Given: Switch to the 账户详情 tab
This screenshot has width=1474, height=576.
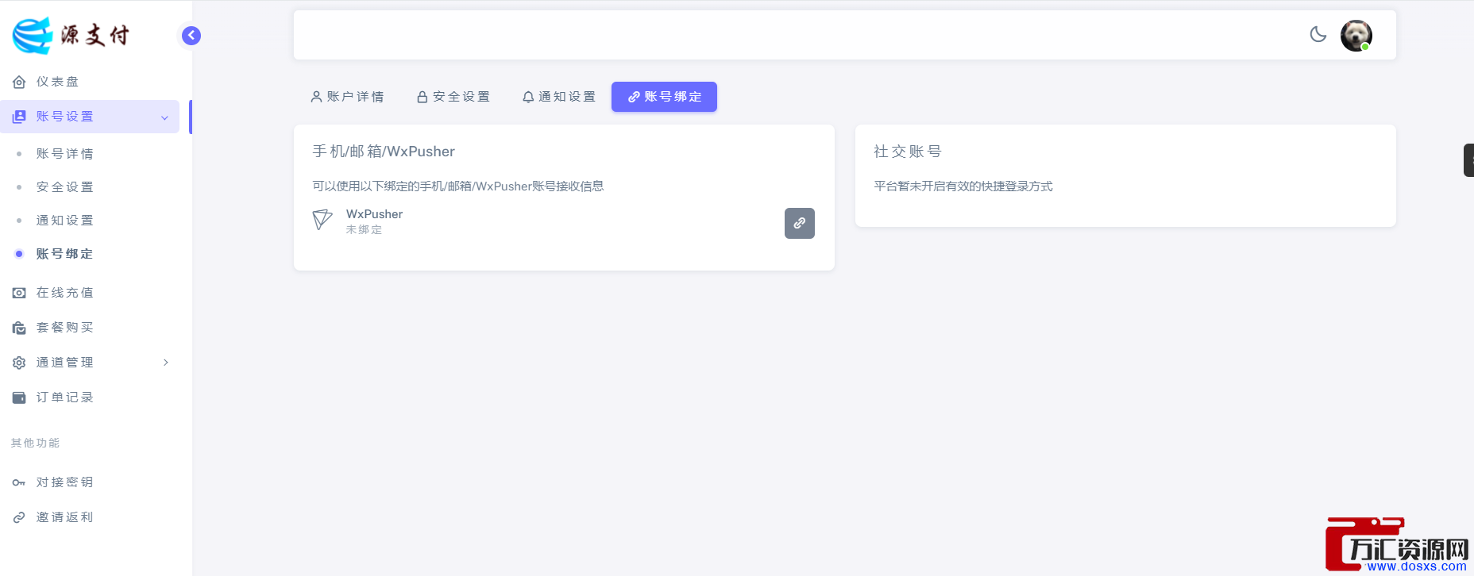Looking at the screenshot, I should point(347,97).
